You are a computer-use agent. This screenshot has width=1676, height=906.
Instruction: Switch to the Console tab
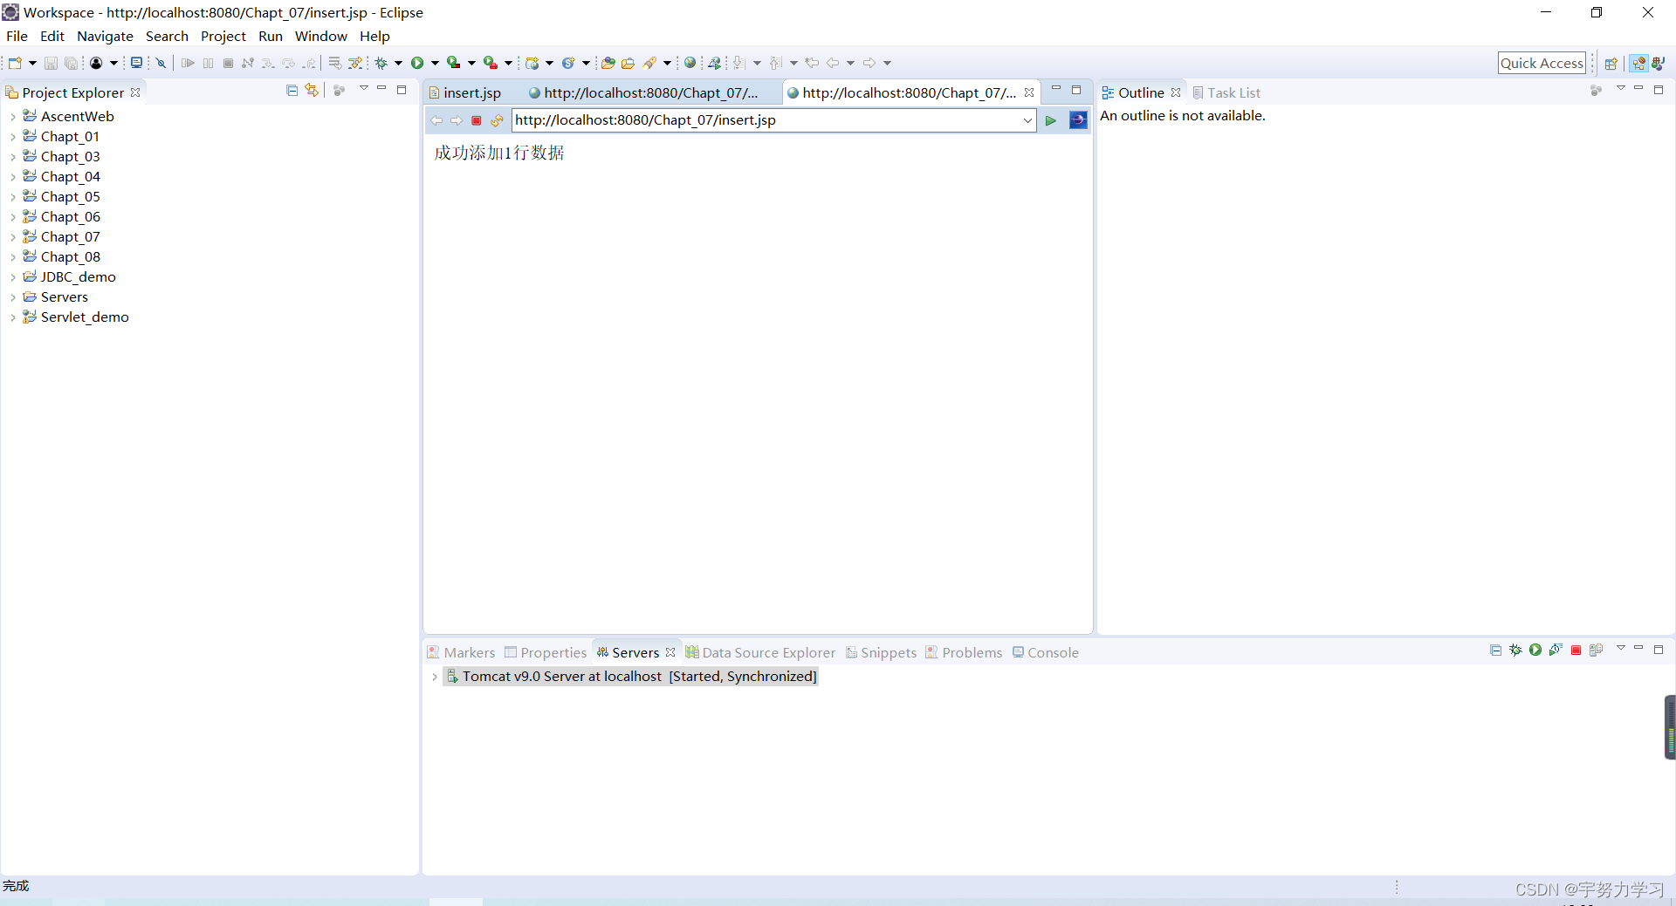pyautogui.click(x=1053, y=652)
